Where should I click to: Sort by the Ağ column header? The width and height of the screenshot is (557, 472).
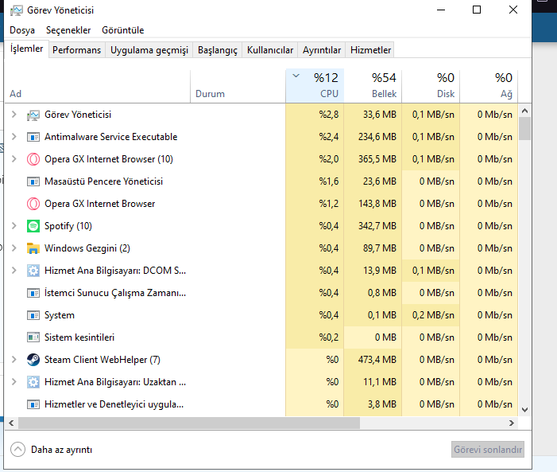point(489,86)
